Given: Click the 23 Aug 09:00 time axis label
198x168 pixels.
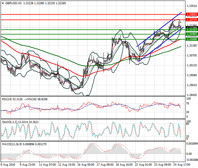Looking at the screenshot, I should coord(163,165).
